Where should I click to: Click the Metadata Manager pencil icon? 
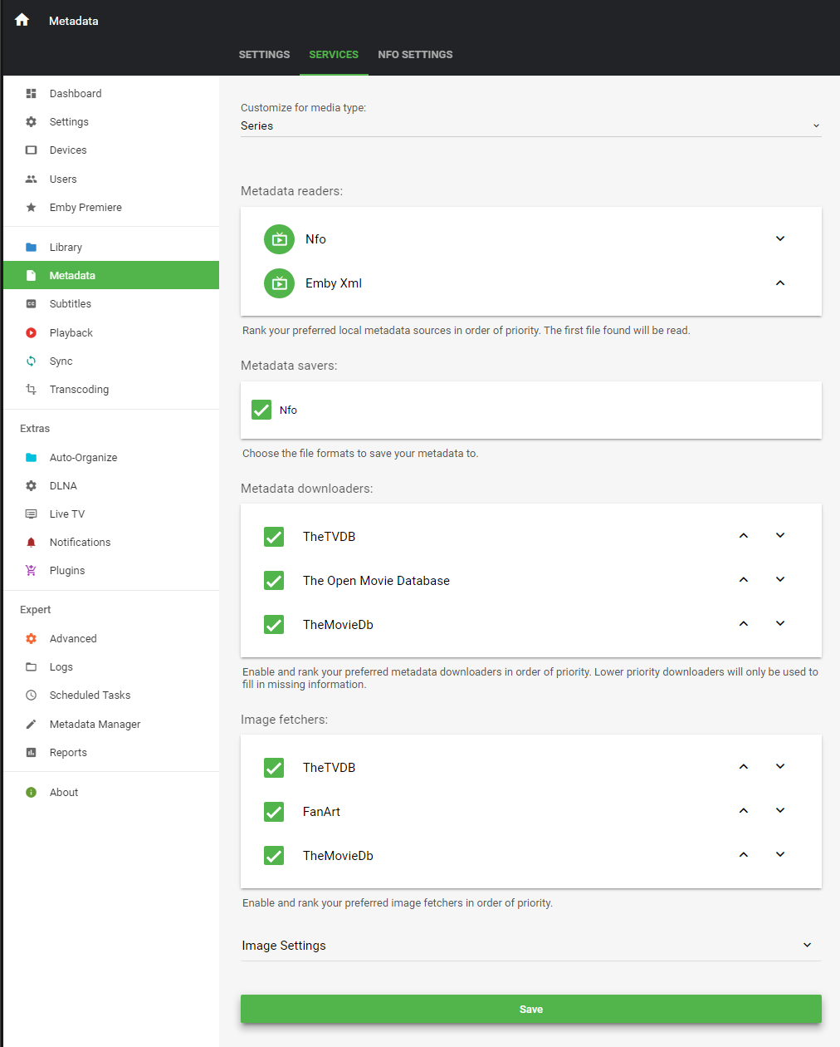pyautogui.click(x=32, y=725)
